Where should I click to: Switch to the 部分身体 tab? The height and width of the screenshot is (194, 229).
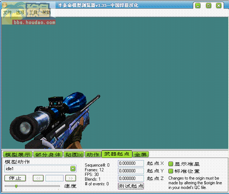(x=48, y=154)
